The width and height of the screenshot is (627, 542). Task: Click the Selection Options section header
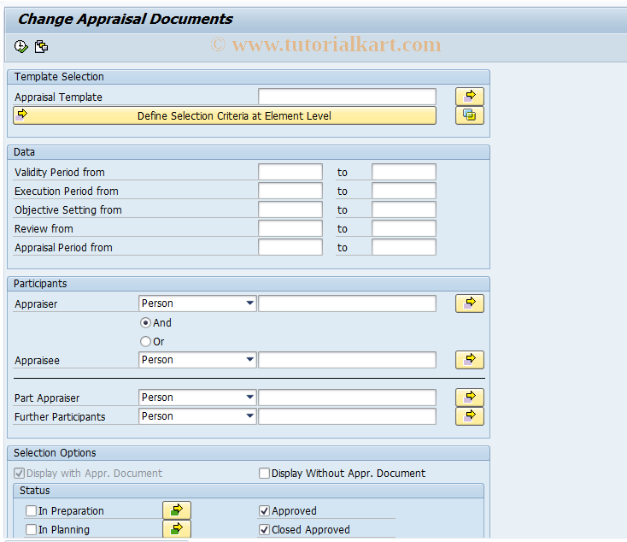coord(249,453)
